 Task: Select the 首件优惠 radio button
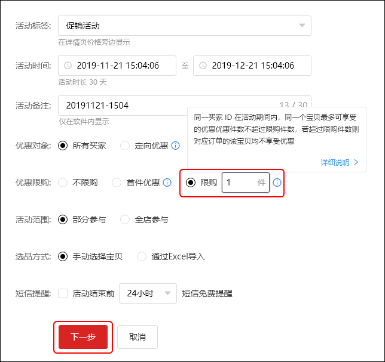tap(117, 182)
